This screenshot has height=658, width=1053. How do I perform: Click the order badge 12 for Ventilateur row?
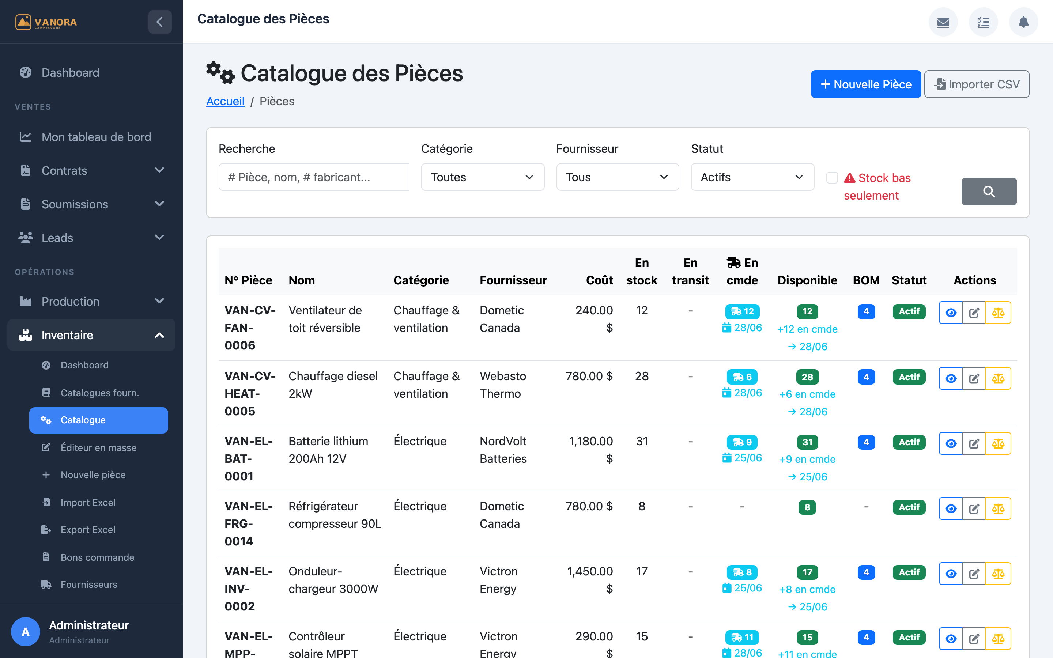(742, 311)
